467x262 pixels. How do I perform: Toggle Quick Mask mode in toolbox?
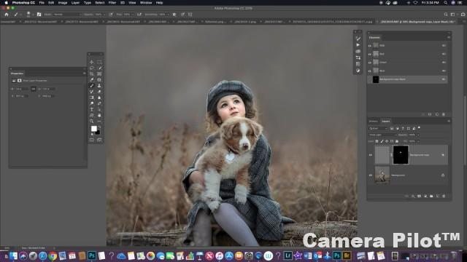[92, 140]
